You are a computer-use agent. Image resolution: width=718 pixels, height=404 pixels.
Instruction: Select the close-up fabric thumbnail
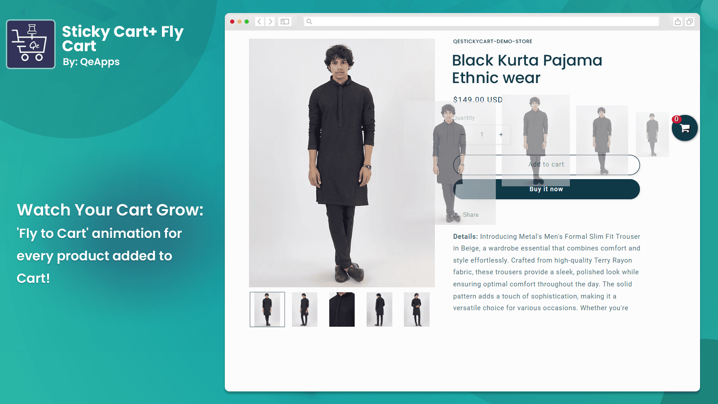[x=342, y=309]
